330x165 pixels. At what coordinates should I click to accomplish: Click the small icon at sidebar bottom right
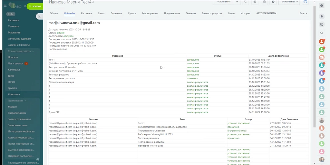point(38,160)
